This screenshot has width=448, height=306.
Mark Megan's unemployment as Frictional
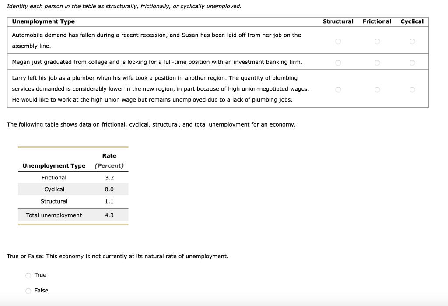tap(377, 63)
